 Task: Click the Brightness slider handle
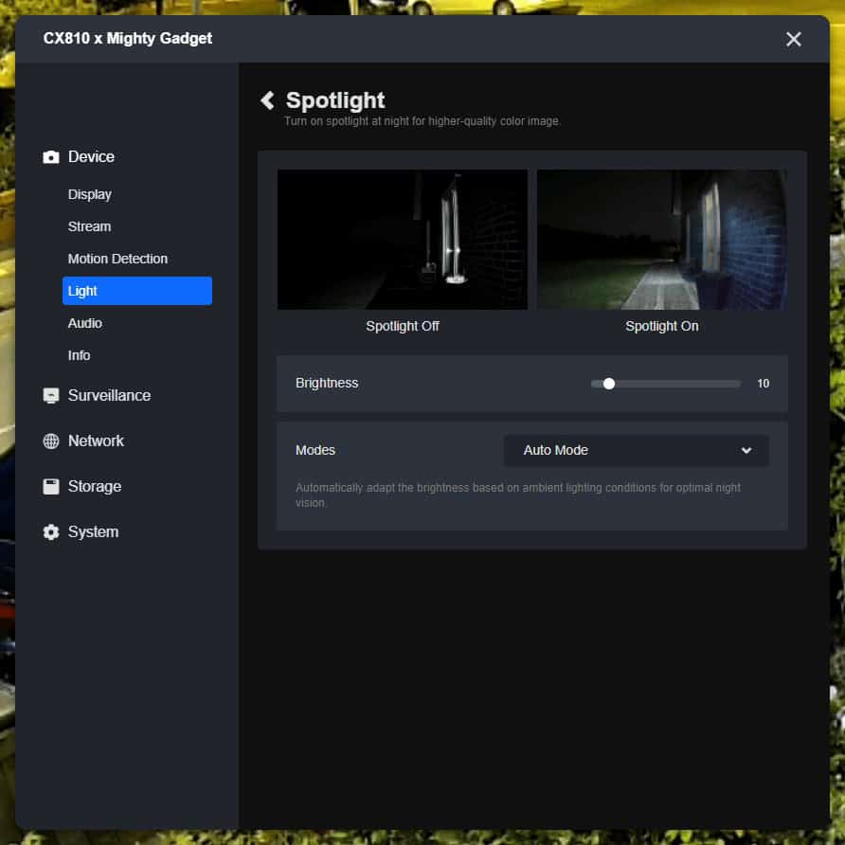pyautogui.click(x=609, y=384)
